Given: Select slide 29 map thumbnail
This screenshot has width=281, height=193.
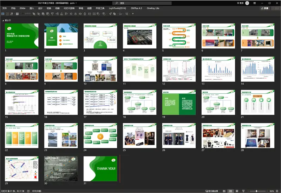Looking at the screenshot, I should 21,169.
